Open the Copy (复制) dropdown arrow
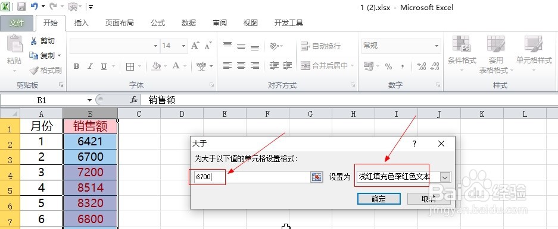This screenshot has height=229, width=558. pos(60,56)
